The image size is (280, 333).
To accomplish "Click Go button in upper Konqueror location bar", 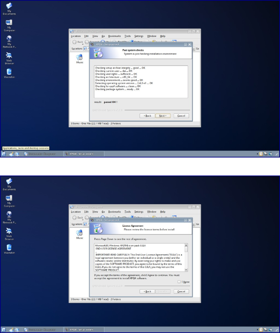I will point(198,48).
